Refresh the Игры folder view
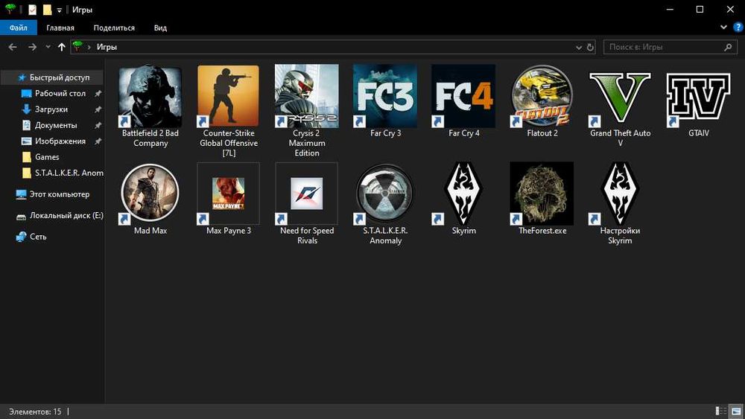Screen dimensions: 745x419 point(590,47)
